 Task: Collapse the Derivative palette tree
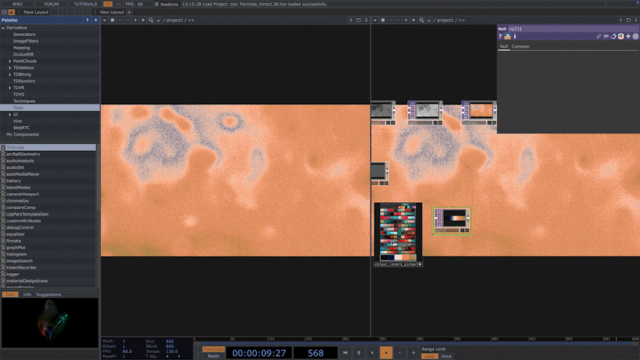click(x=3, y=28)
